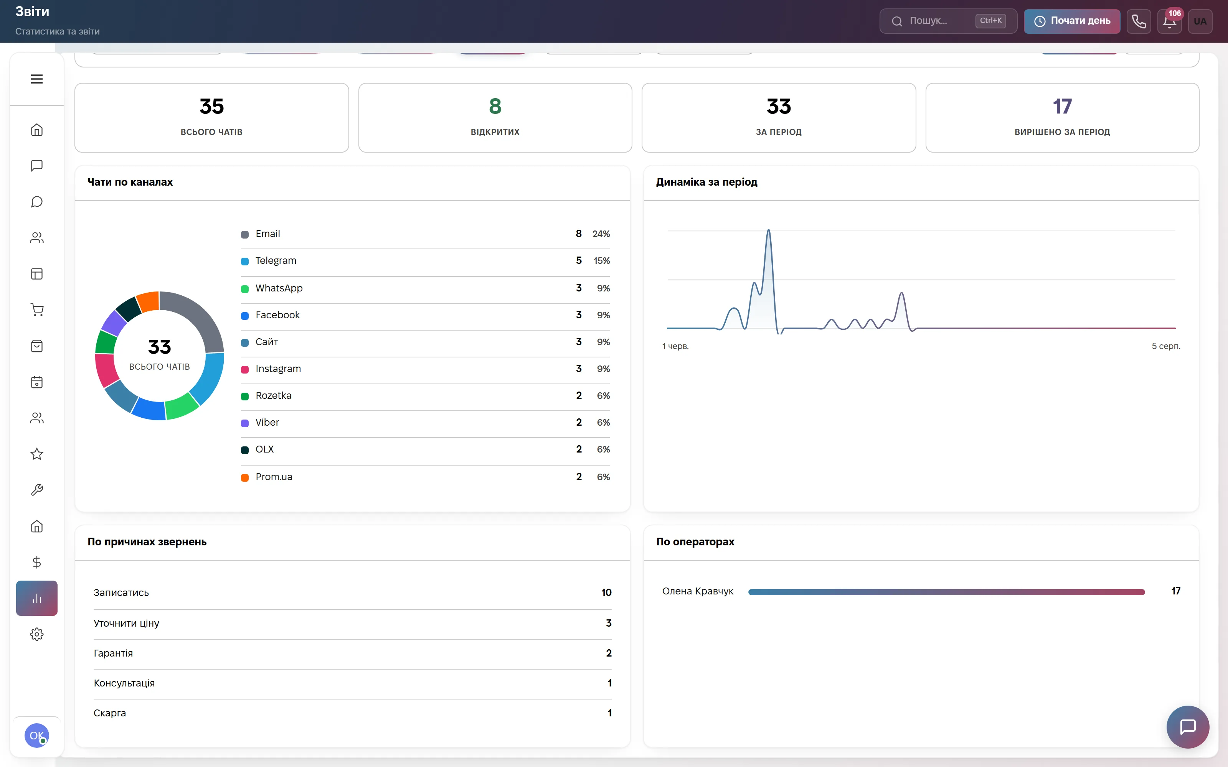Open the layout table sidebar icon

tap(36, 274)
